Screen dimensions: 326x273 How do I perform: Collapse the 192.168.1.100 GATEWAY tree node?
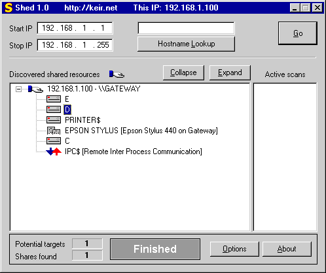[x=18, y=89]
